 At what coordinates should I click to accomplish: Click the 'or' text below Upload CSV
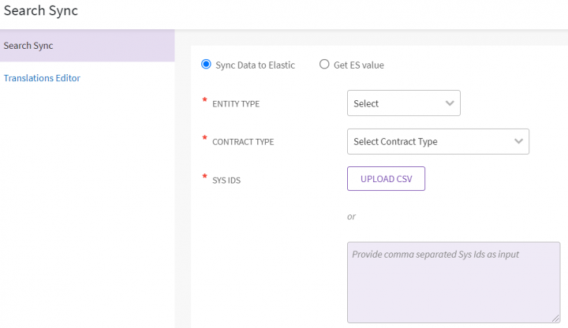point(352,216)
